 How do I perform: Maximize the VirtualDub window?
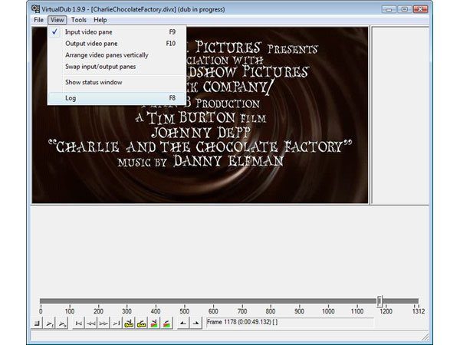404,9
